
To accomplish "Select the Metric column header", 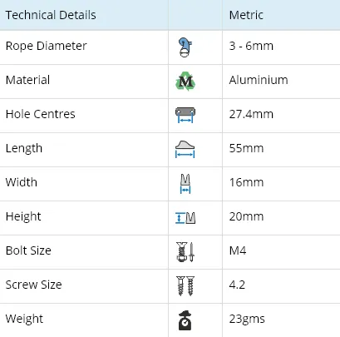I will 246,15.
